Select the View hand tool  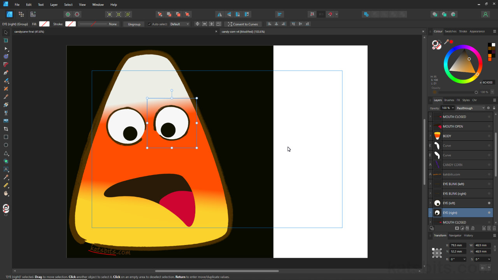6,193
